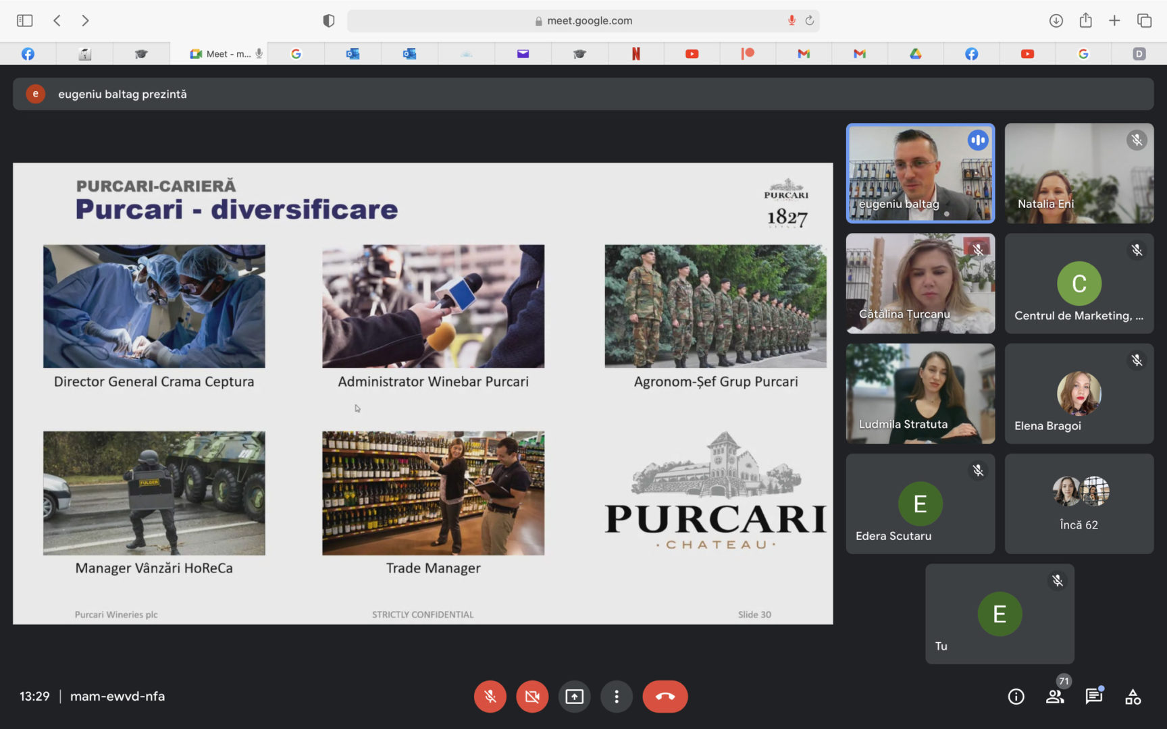Show the participants list
Screen dimensions: 1167x729
1055,697
